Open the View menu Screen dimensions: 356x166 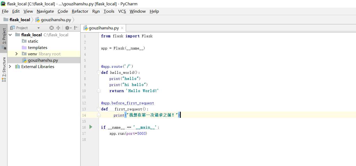click(x=28, y=11)
